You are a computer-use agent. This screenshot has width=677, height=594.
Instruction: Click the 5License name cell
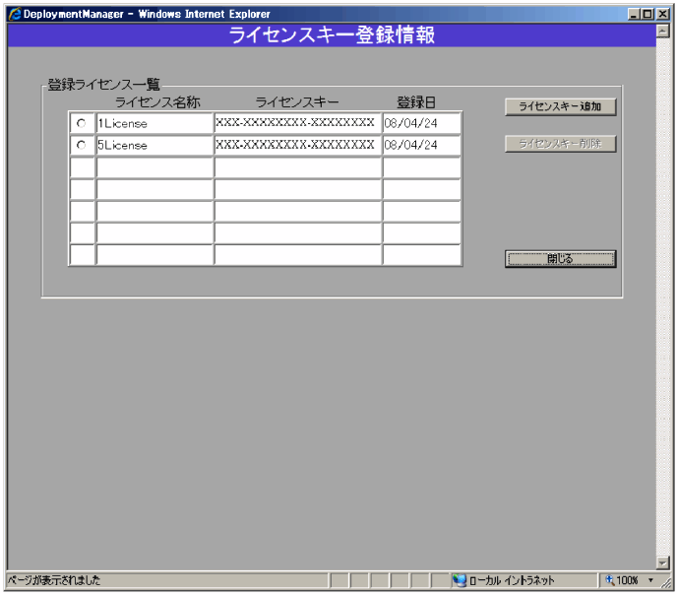154,145
